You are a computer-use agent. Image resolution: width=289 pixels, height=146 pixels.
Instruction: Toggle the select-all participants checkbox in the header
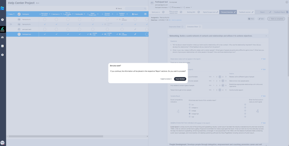(x=19, y=14)
